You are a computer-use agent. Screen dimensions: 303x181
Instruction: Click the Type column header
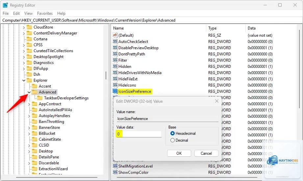pyautogui.click(x=226, y=28)
